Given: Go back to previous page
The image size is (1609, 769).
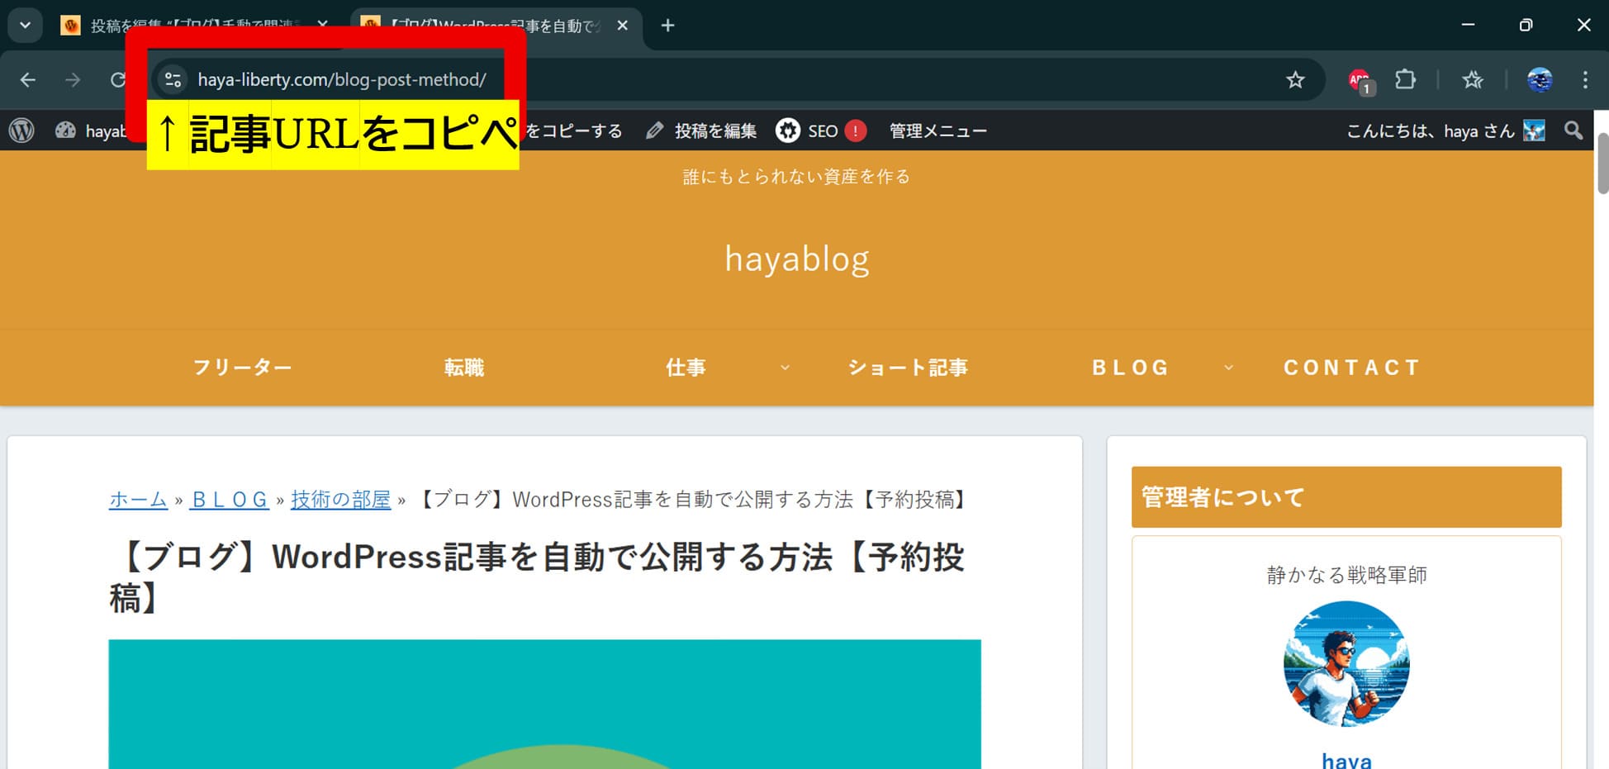Looking at the screenshot, I should click(28, 80).
